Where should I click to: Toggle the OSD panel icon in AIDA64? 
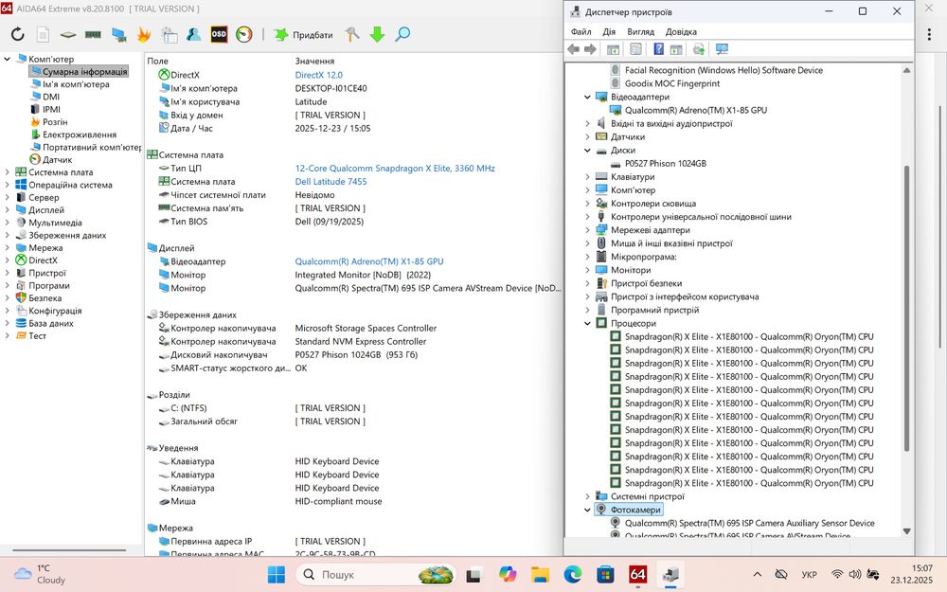(219, 34)
